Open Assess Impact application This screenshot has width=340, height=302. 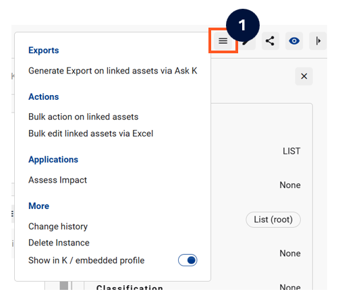(57, 180)
